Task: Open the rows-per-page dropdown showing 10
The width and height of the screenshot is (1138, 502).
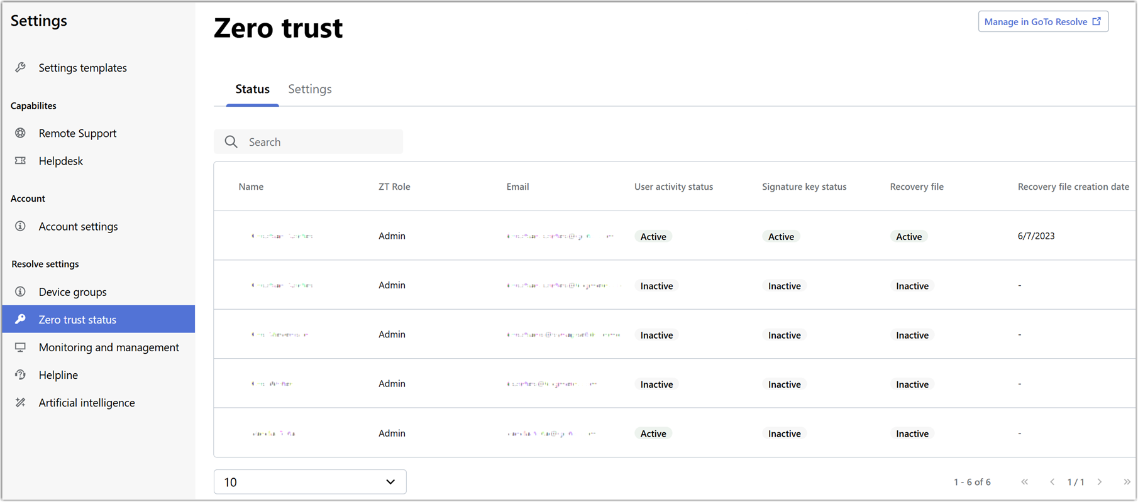Action: click(310, 482)
